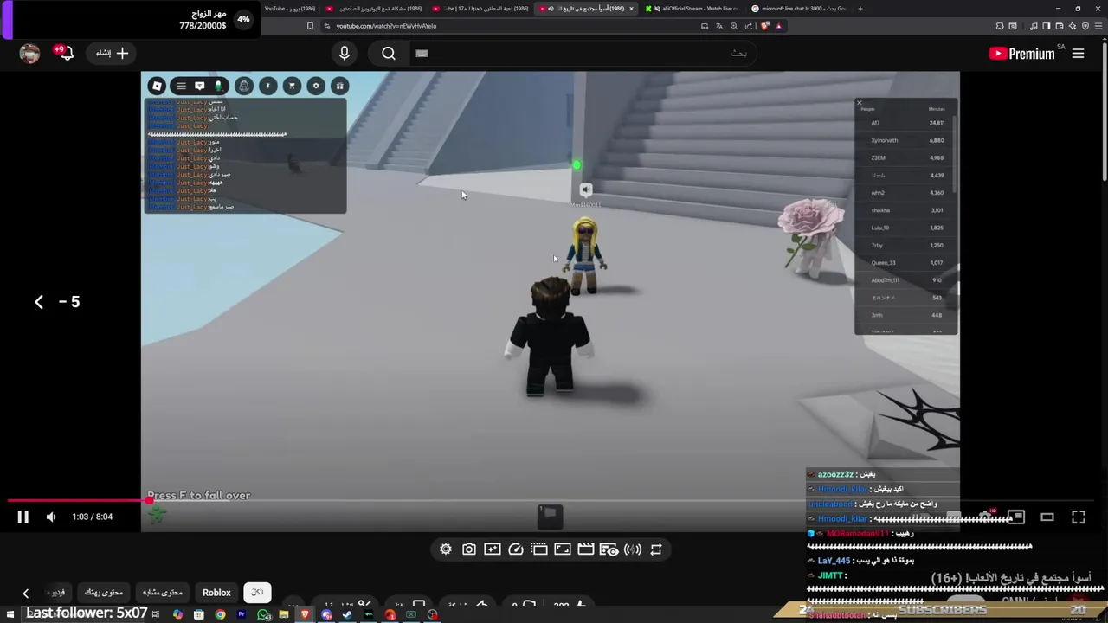Screen dimensions: 1108x623
Task: Open the miniplayer view
Action: point(1016,517)
